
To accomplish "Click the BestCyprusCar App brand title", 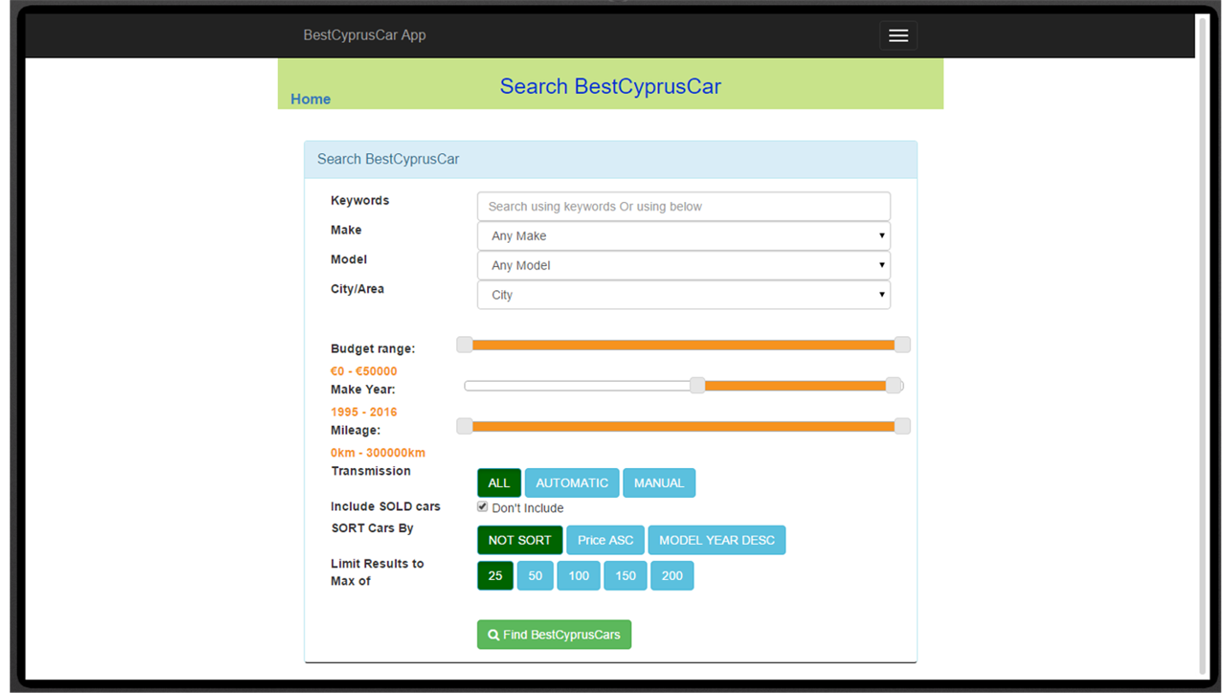I will [364, 35].
